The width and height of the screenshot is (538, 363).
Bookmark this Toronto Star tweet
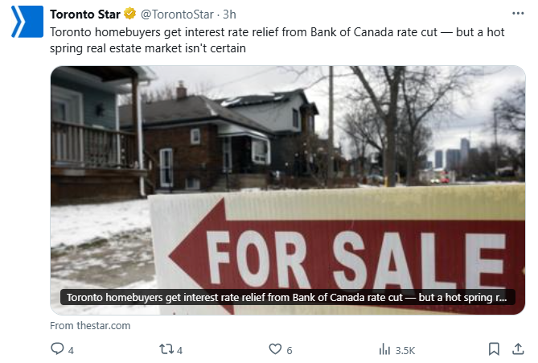[x=495, y=349]
